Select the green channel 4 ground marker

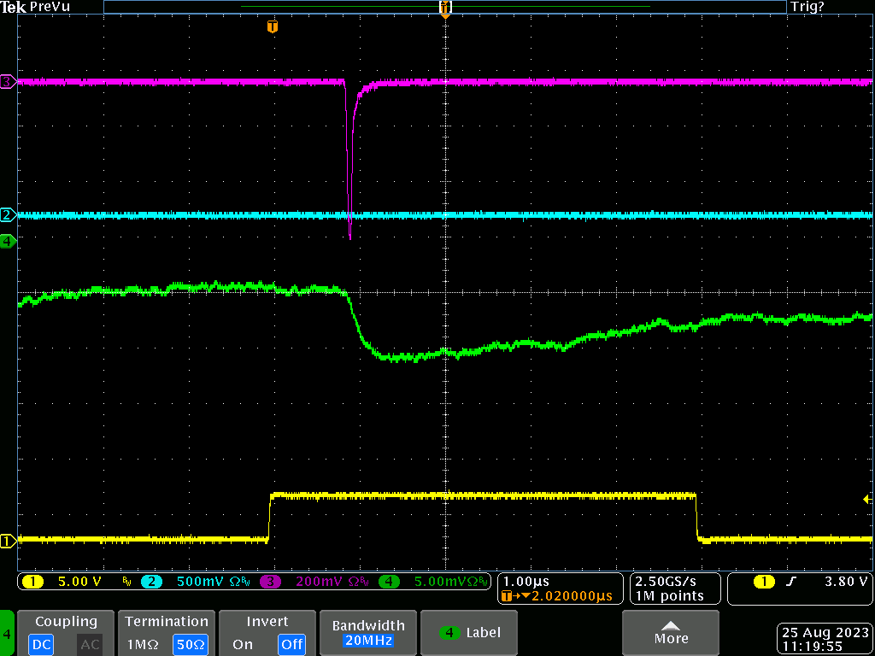8,242
